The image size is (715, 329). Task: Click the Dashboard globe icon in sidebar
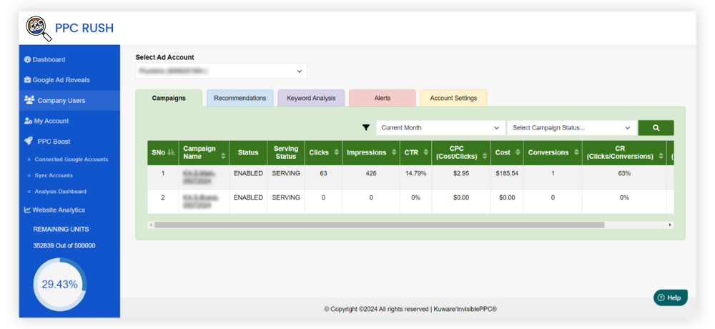[x=27, y=59]
